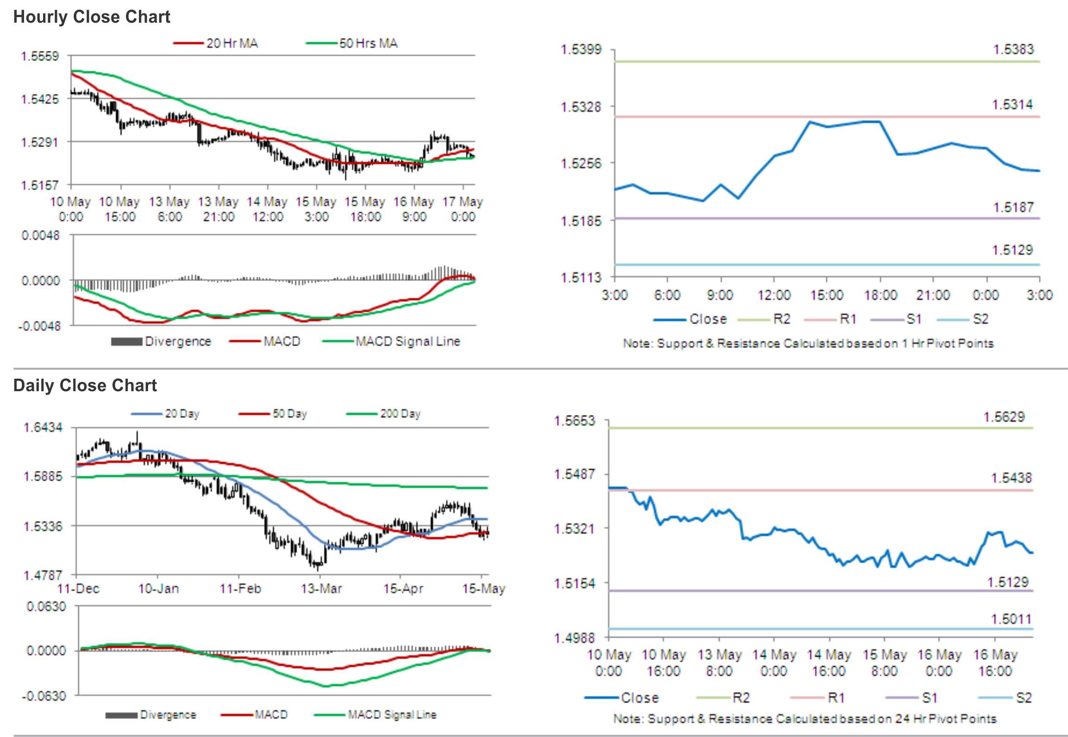Click the gray Divergence swatch in the hourly MACD legend
Screen dimensions: 1068x737
[126, 342]
